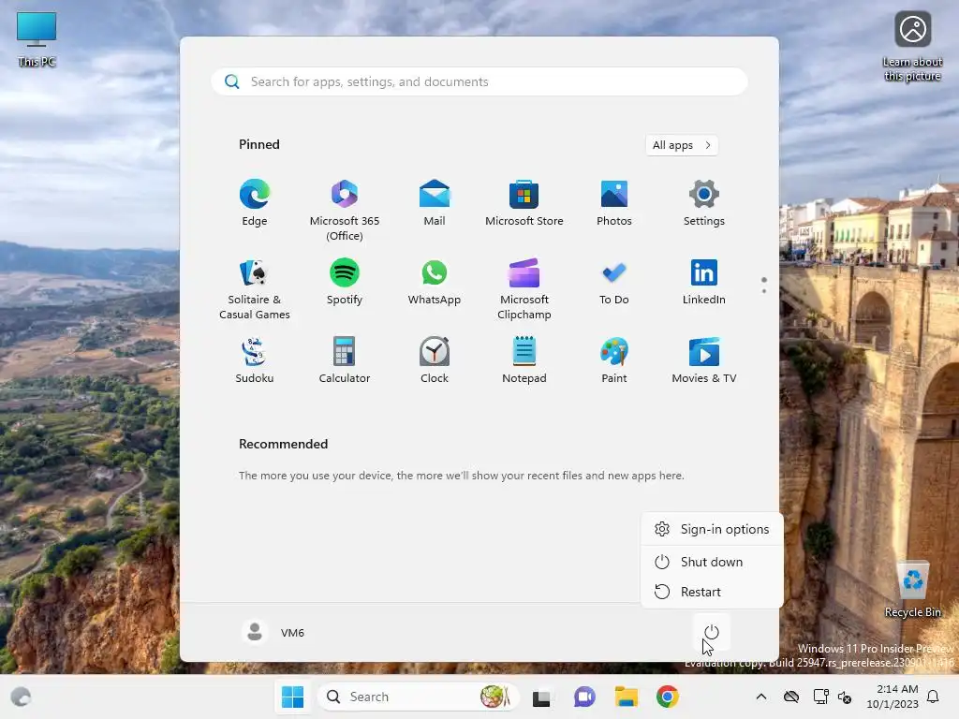Open the All apps list
Viewport: 959px width, 719px height.
click(x=682, y=145)
